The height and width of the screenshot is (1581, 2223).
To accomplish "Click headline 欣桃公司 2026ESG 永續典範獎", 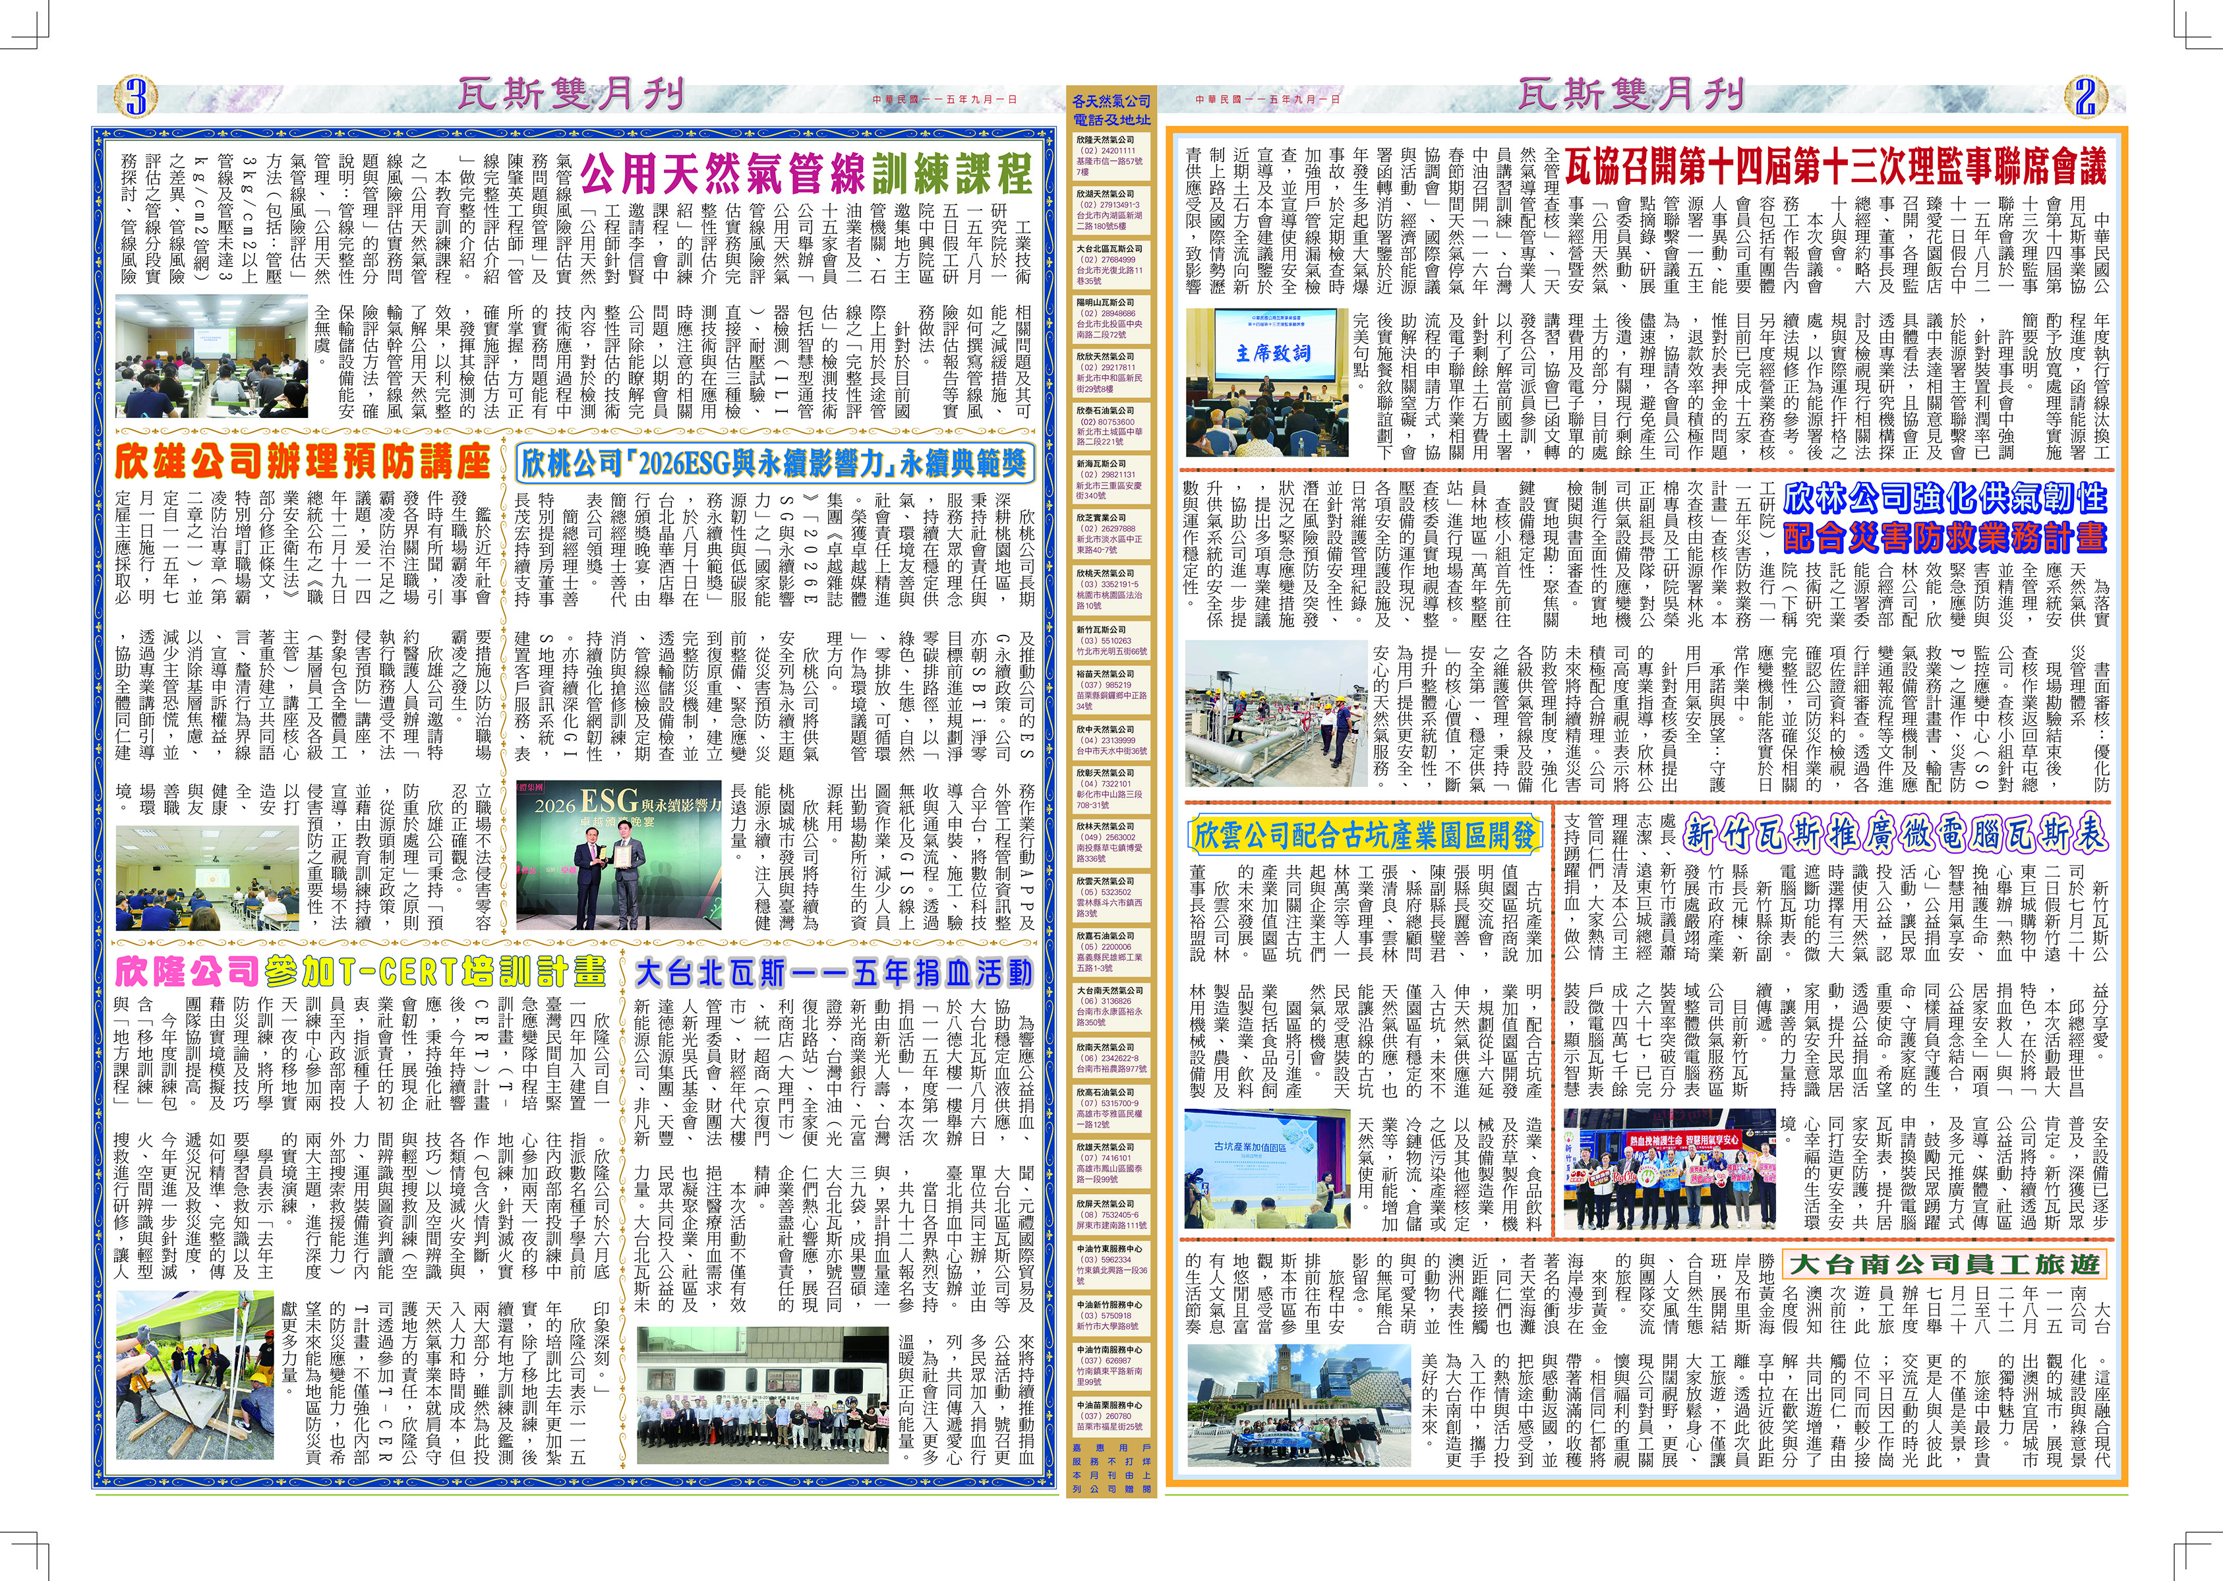I will click(x=775, y=463).
